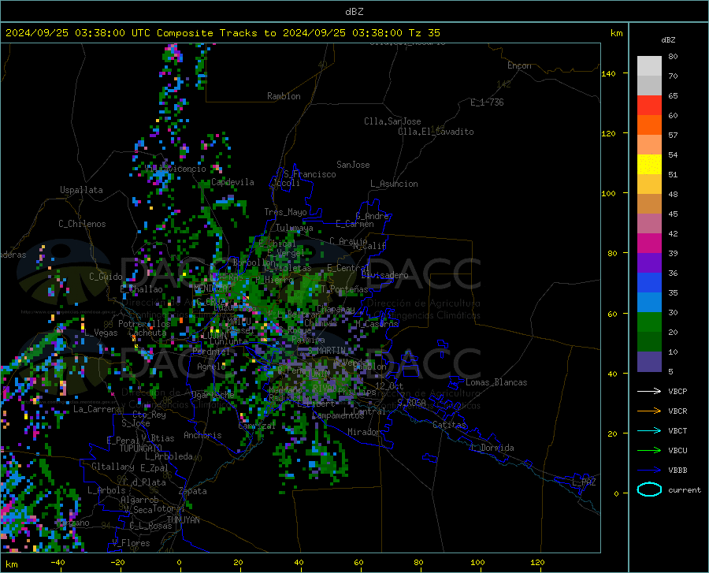Image resolution: width=709 pixels, height=573 pixels.
Task: Click the C_Guido place label
Action: (x=106, y=277)
